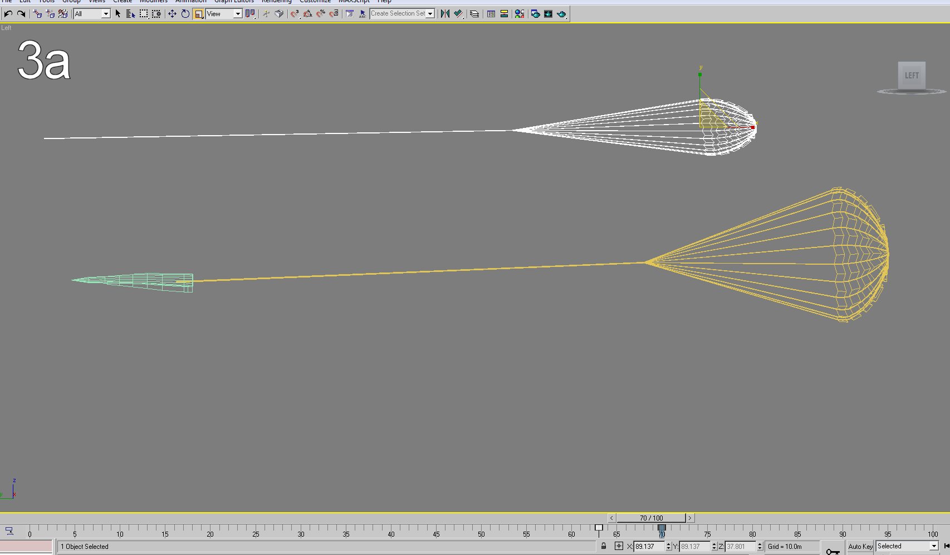Open the Rendered Frame Window
The image size is (950, 555).
click(x=548, y=14)
